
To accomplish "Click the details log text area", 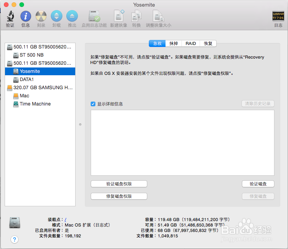I will point(183,143).
